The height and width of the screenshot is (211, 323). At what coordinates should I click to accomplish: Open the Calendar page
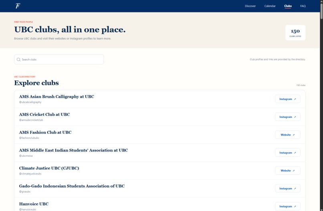[270, 6]
